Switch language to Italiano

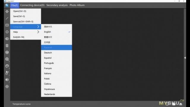(x=56, y=73)
